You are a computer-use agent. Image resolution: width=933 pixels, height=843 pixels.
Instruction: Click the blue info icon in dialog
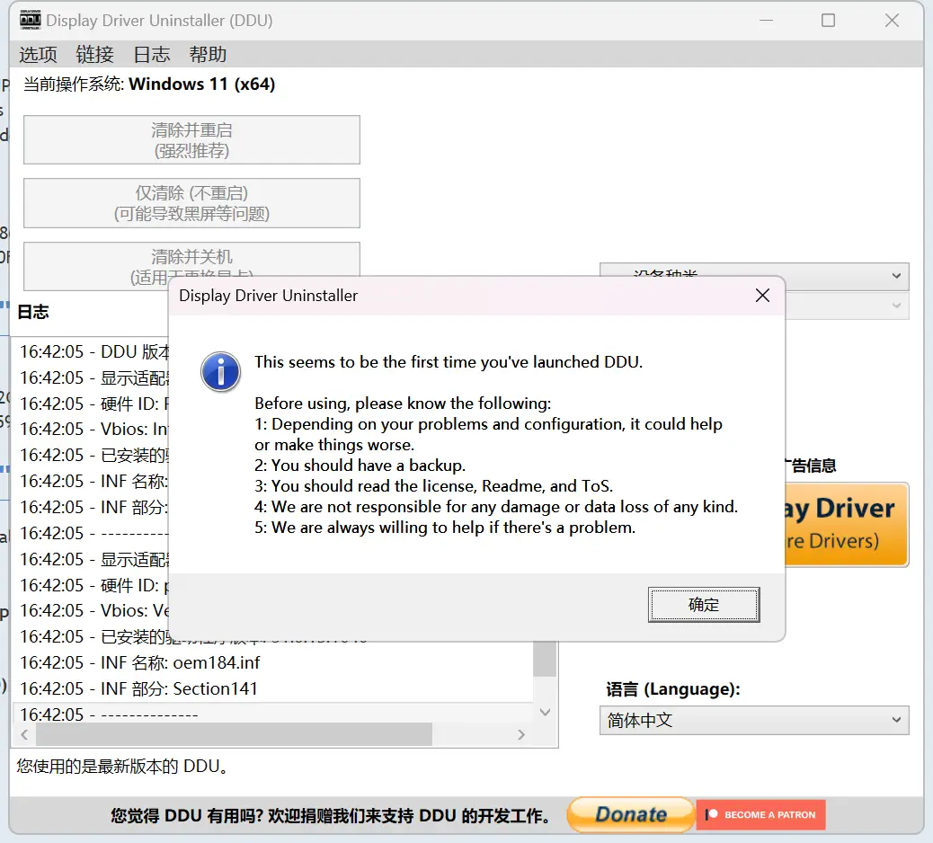220,371
